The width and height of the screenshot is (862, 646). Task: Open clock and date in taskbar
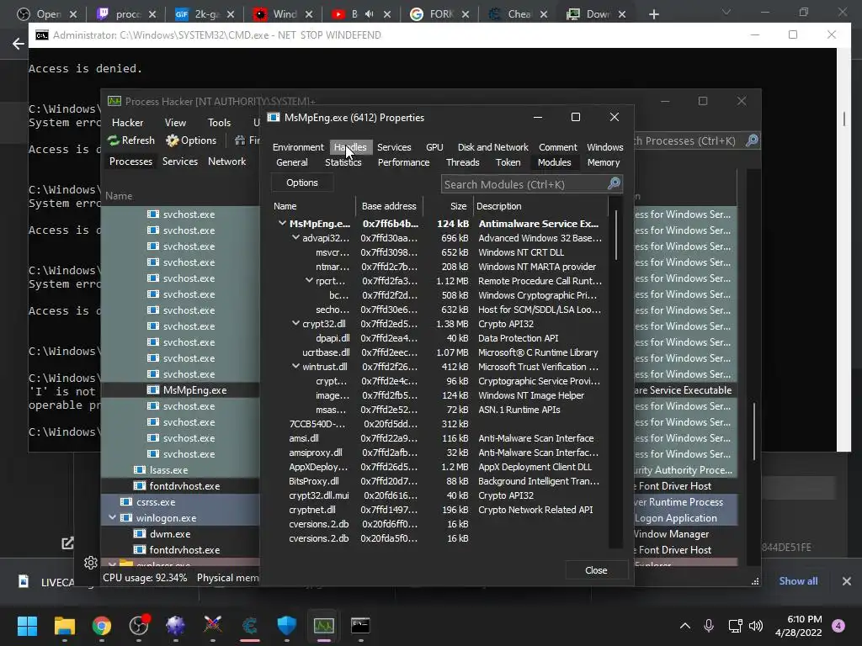coord(798,626)
